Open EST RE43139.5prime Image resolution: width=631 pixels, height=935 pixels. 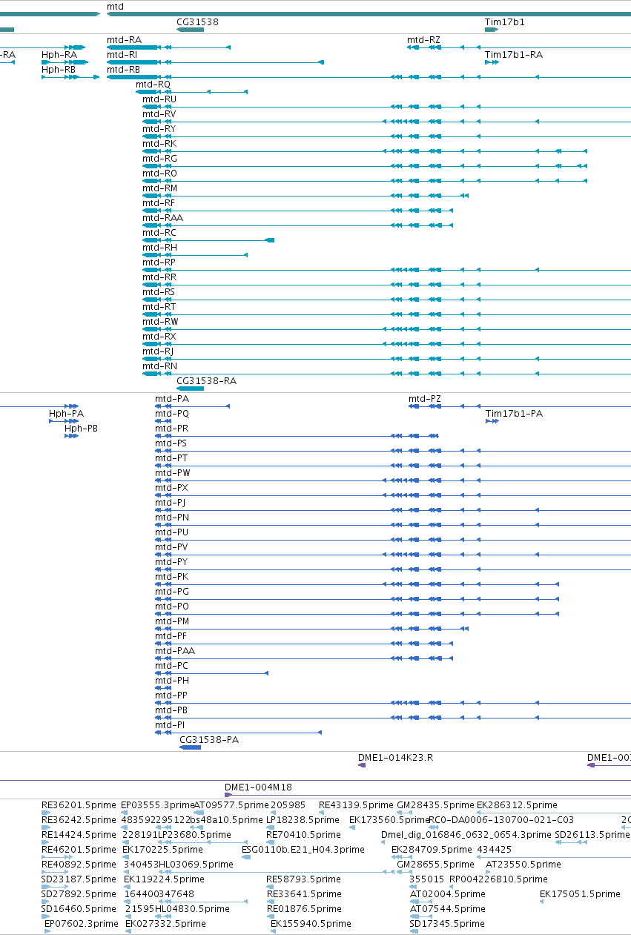356,805
